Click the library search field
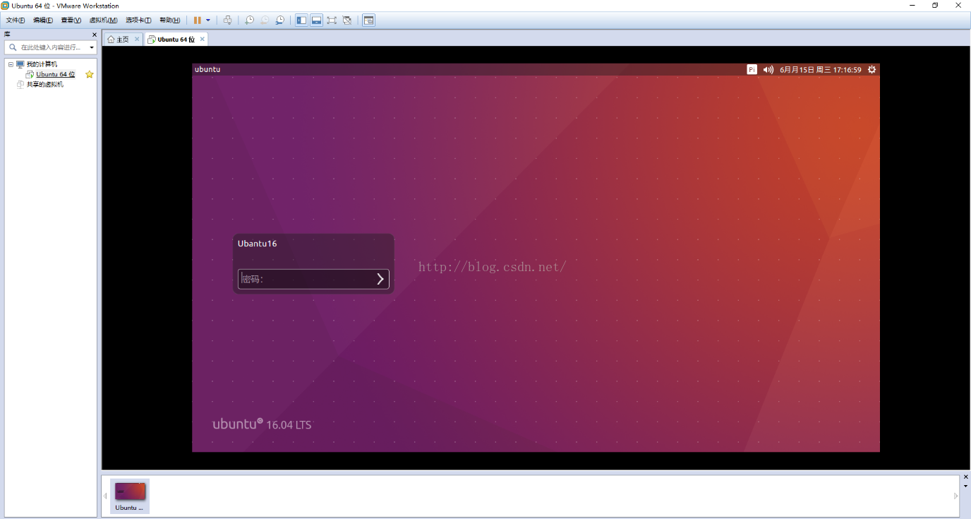Viewport: 971px width, 519px height. click(x=51, y=47)
